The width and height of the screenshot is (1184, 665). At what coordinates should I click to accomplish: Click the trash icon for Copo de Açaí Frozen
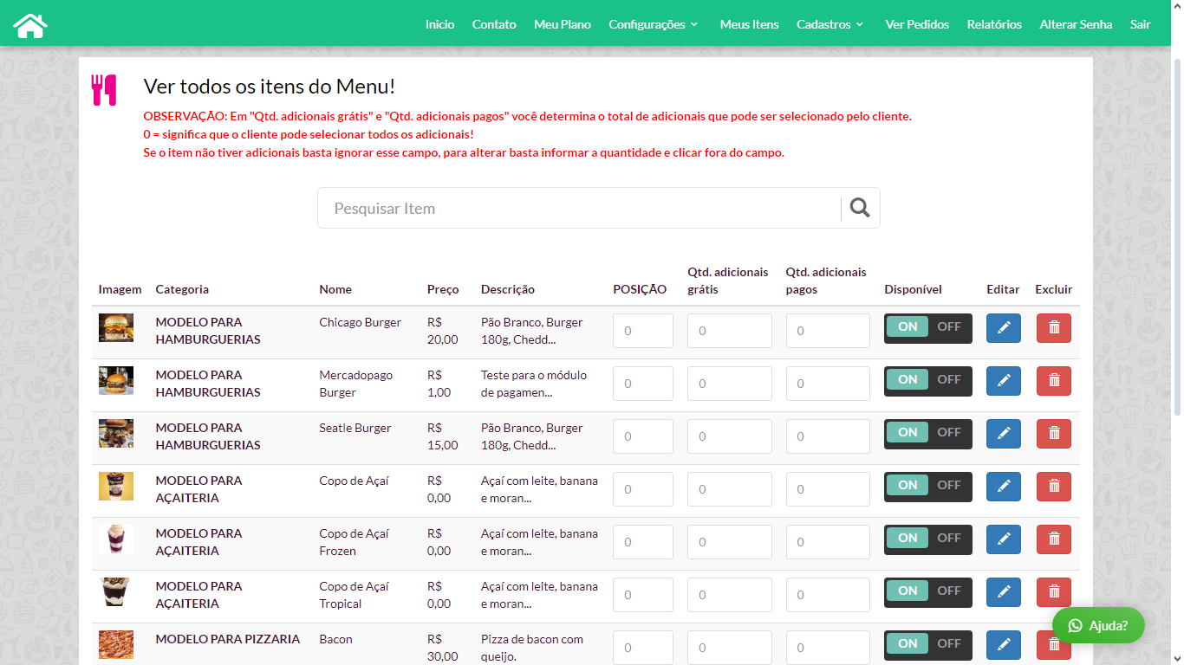coord(1053,539)
